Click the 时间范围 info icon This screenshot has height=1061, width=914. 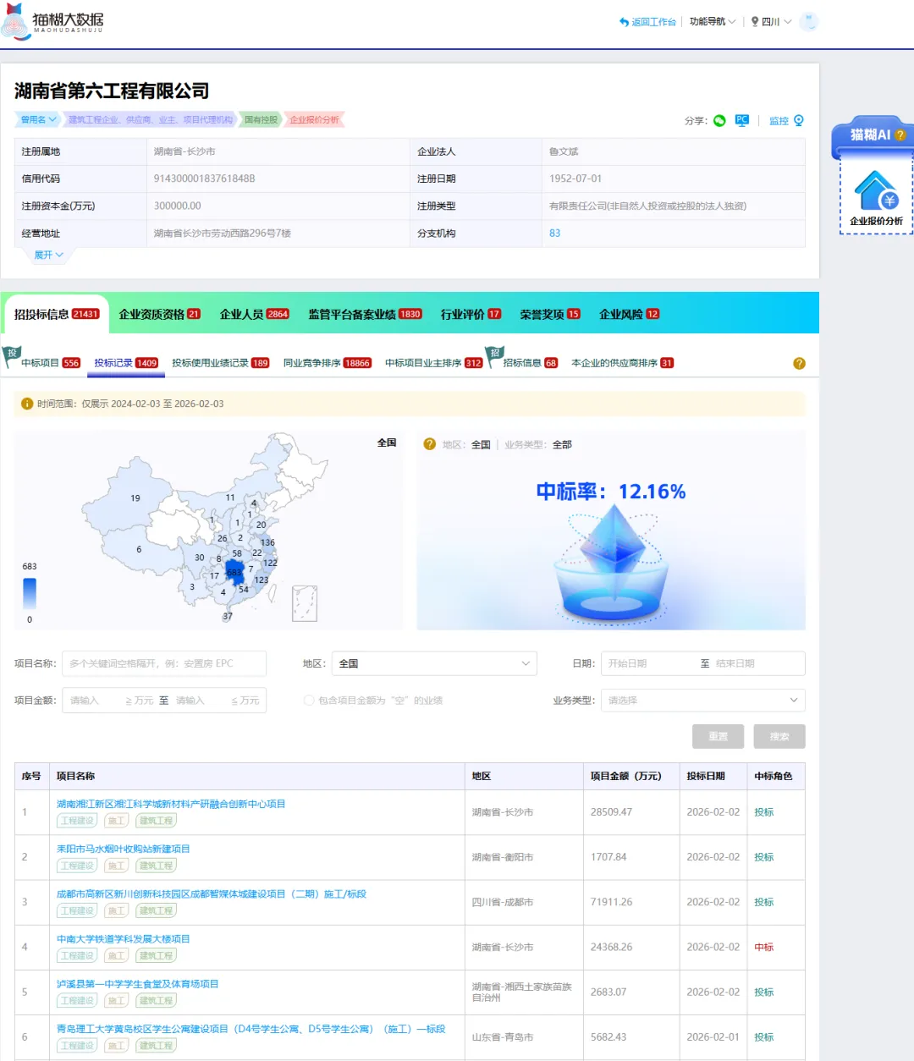pyautogui.click(x=27, y=404)
